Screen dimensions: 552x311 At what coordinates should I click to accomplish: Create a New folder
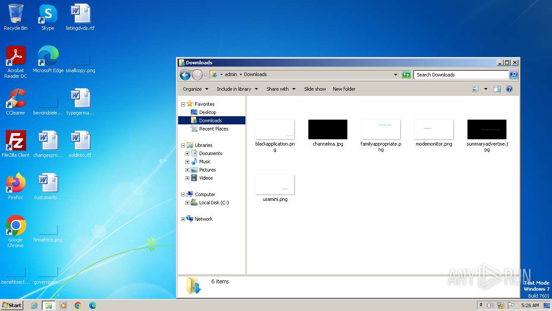click(x=344, y=89)
